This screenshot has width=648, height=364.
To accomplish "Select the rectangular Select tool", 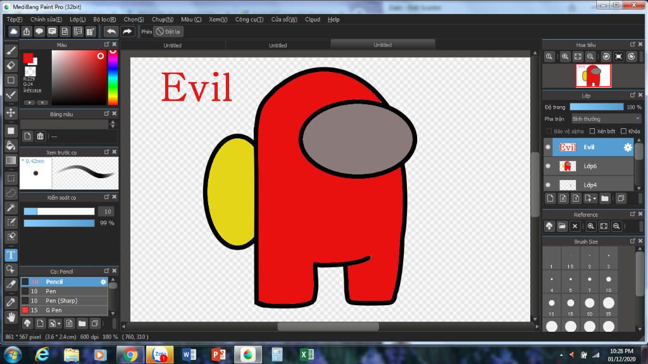I will click(x=11, y=178).
